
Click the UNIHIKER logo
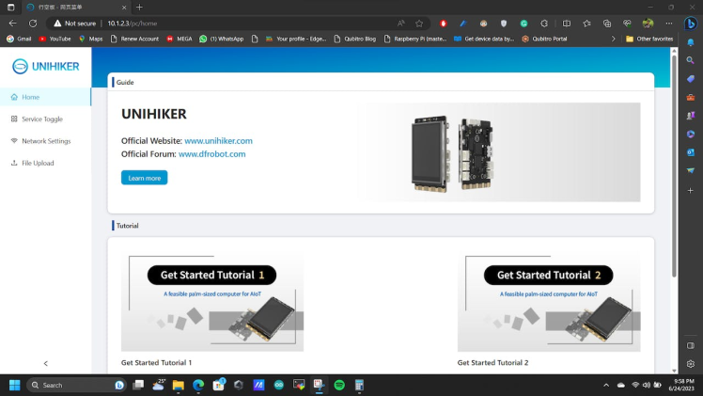tap(45, 67)
